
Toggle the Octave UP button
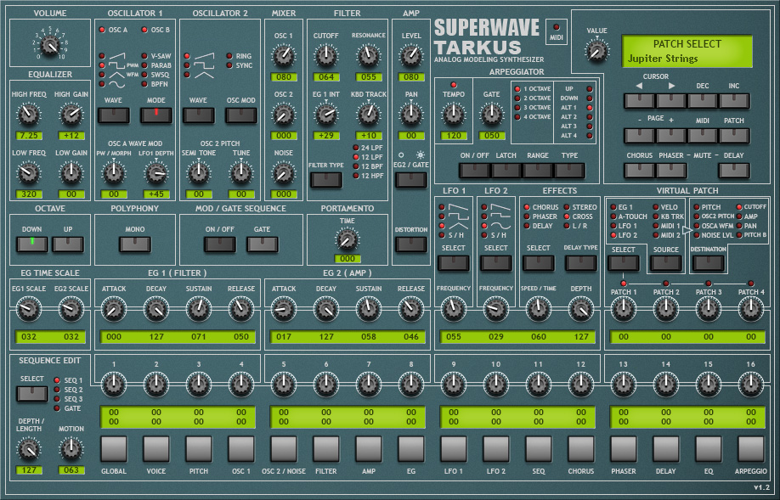point(68,244)
